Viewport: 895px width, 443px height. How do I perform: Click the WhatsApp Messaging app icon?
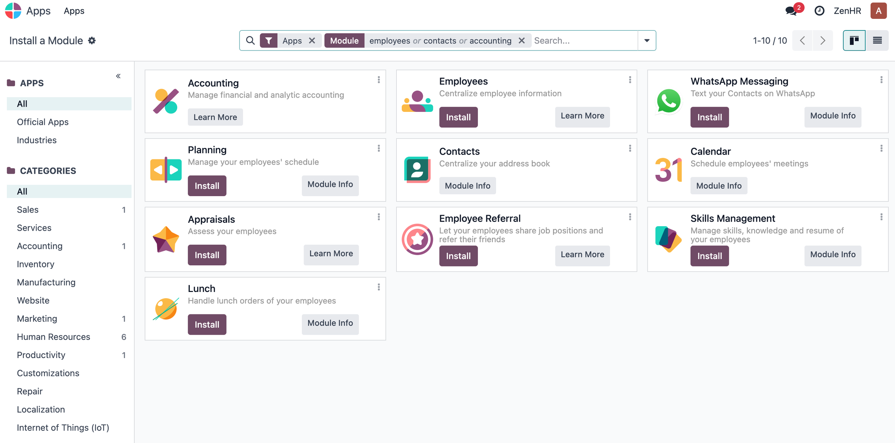coord(668,101)
